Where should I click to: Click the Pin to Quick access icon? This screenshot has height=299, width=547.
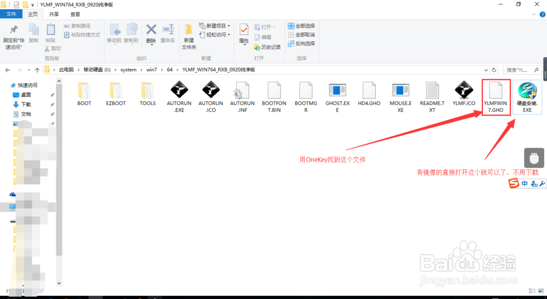pyautogui.click(x=14, y=30)
